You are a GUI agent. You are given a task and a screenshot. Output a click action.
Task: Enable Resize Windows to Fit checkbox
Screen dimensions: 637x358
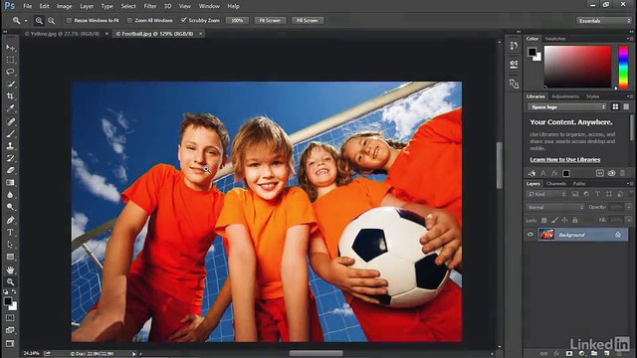[x=69, y=20]
